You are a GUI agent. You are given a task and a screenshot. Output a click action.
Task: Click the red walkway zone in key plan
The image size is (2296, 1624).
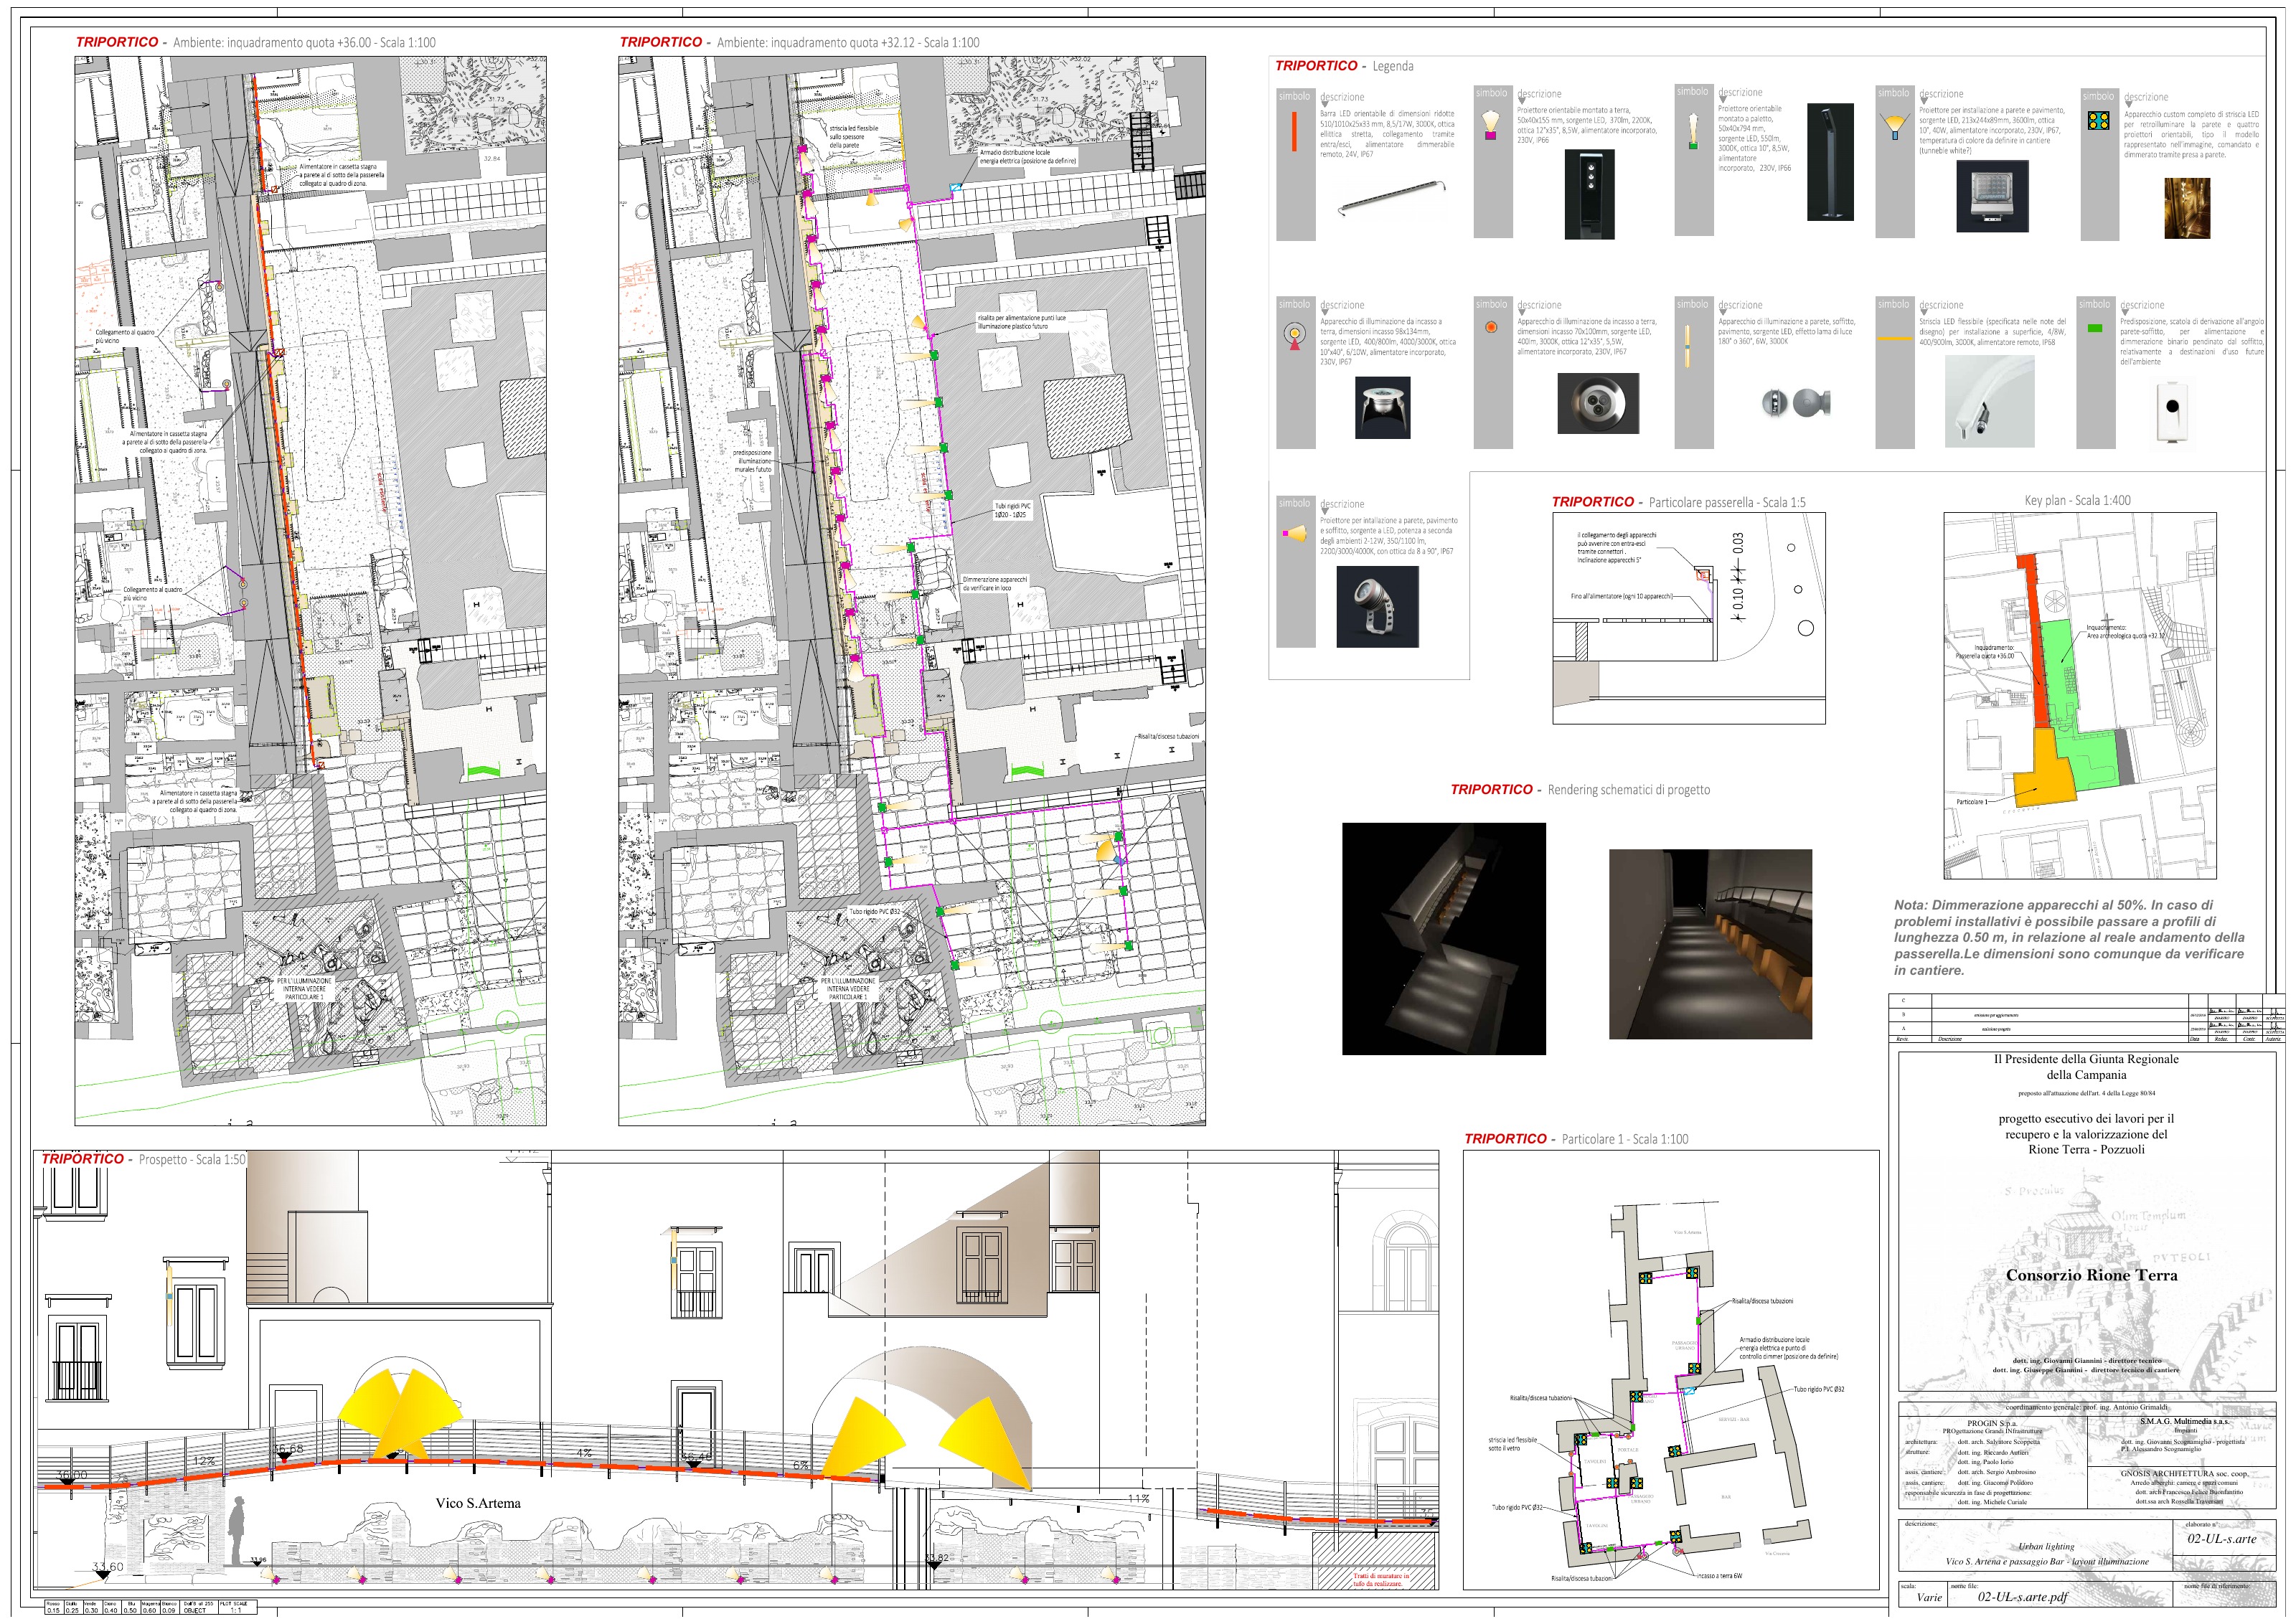tap(2033, 640)
